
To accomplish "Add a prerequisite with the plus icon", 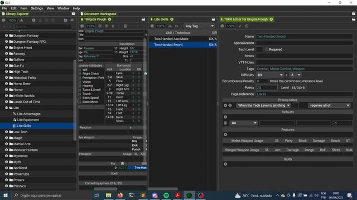I will [x=225, y=106].
